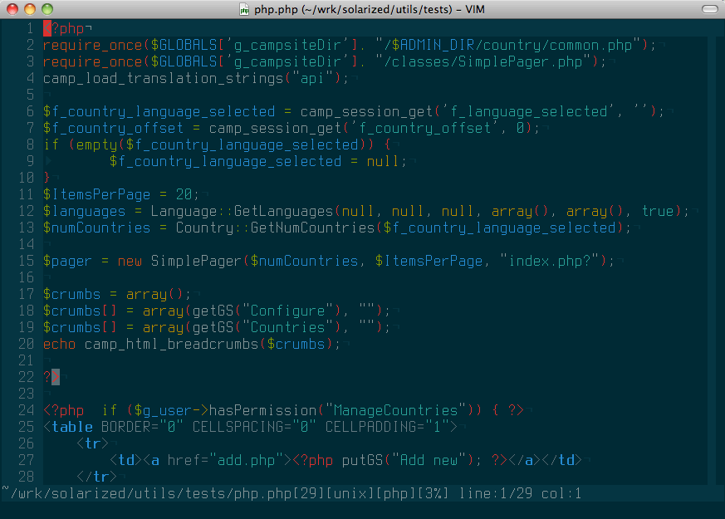Click the vertical scrollbar on the right edge

pos(718,249)
